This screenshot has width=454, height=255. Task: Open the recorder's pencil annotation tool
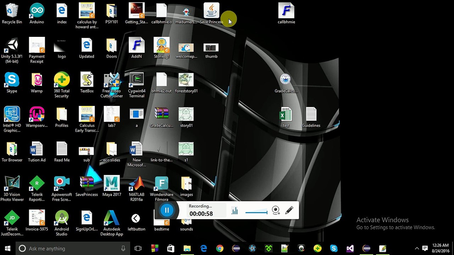pyautogui.click(x=289, y=210)
